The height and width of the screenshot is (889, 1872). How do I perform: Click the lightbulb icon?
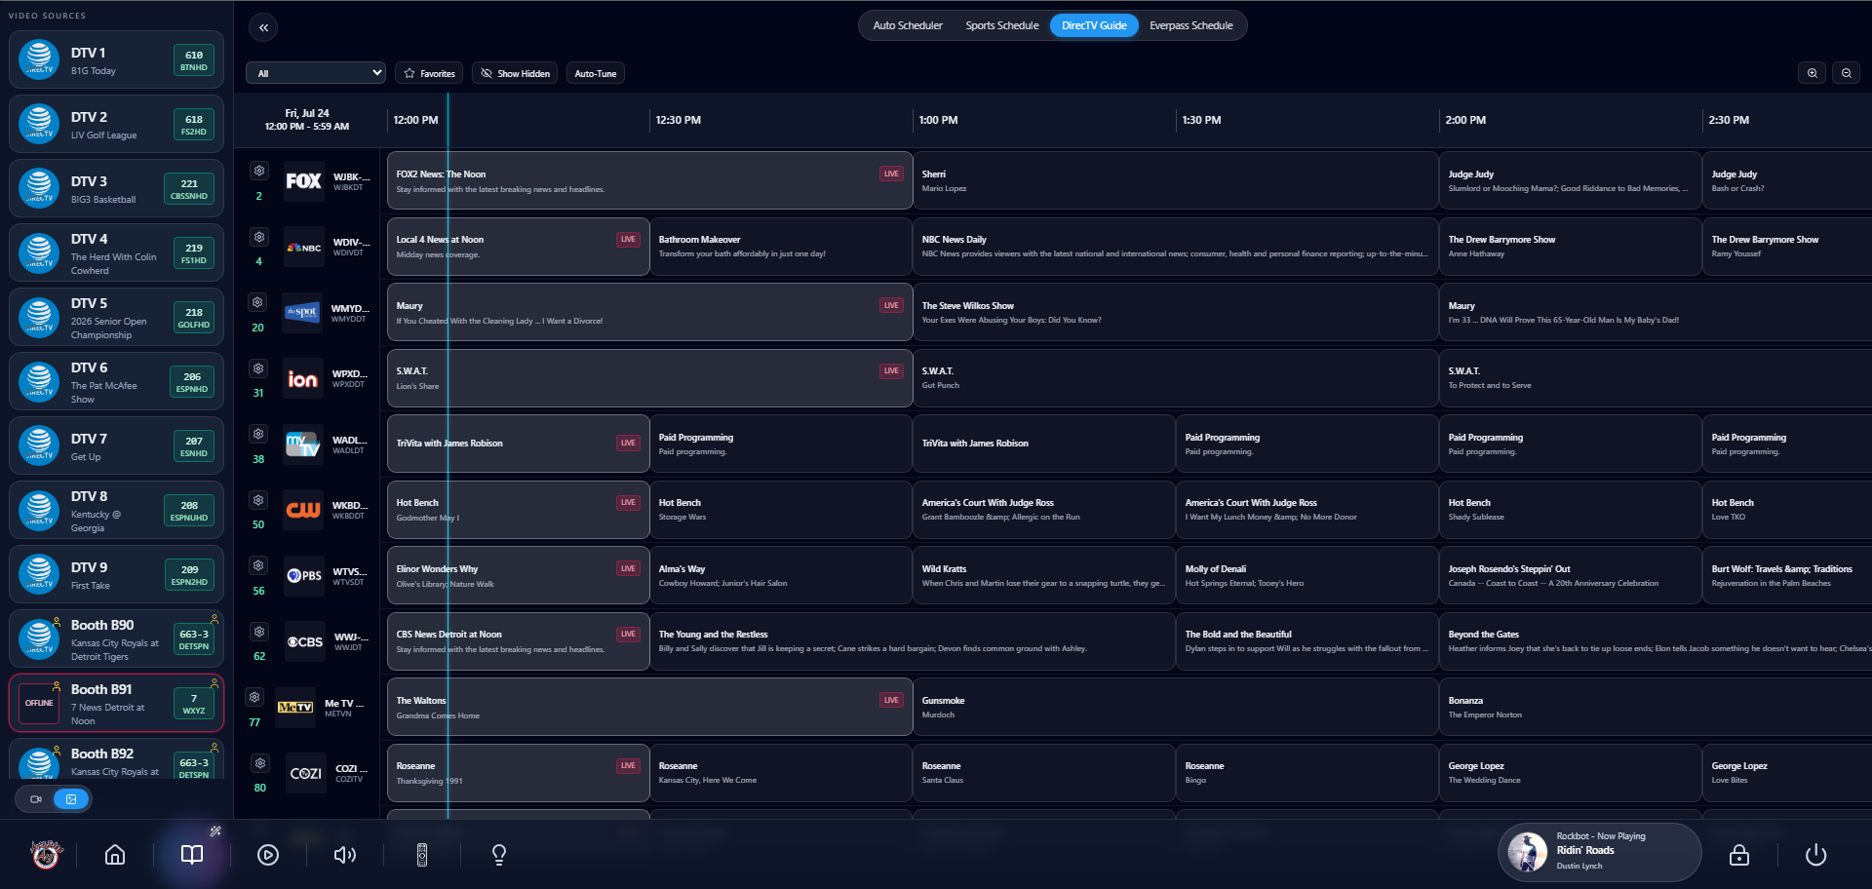[499, 855]
